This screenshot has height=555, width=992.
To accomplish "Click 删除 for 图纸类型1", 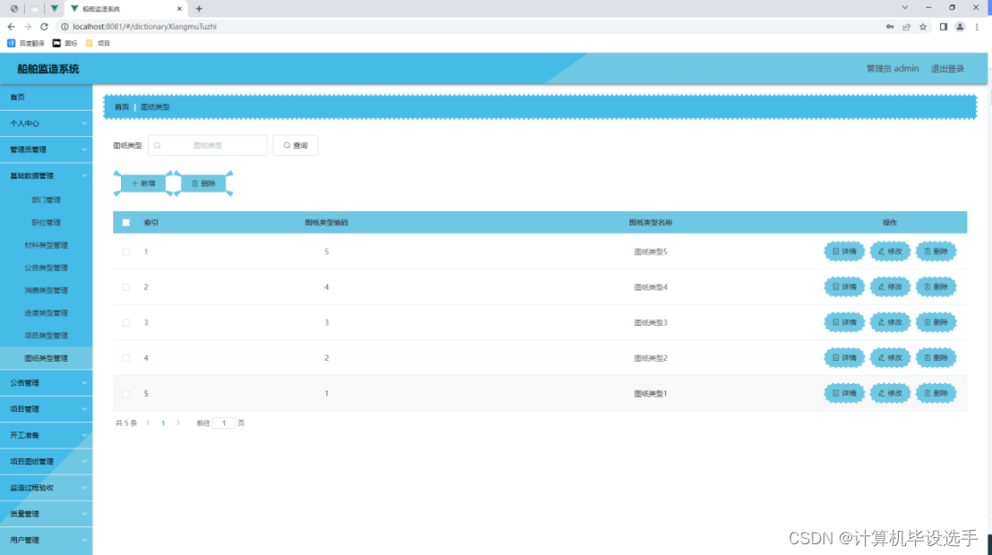I will click(936, 393).
